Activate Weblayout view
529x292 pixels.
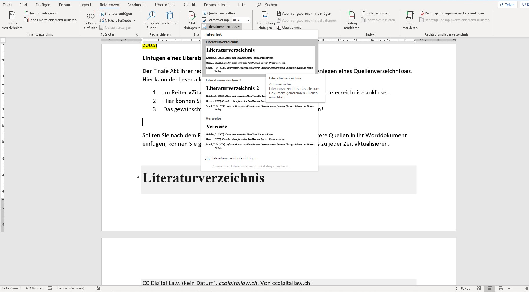[x=501, y=288]
